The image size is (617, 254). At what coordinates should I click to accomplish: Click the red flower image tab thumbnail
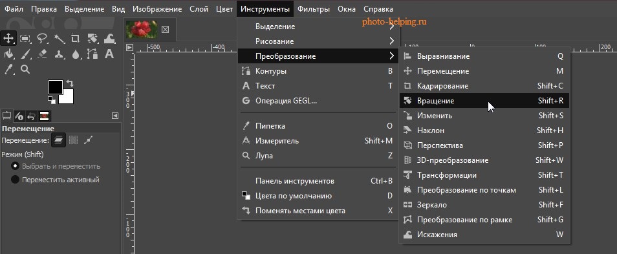tap(142, 29)
